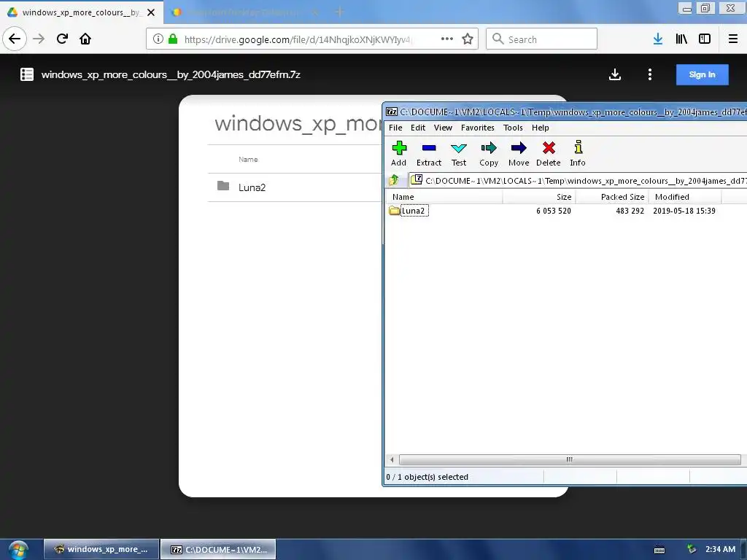The height and width of the screenshot is (560, 747).
Task: Close the windows_xp_more_colours browser tab
Action: point(151,12)
